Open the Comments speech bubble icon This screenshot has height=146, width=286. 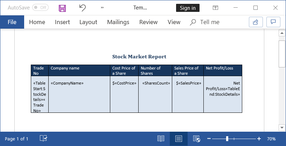click(x=273, y=22)
